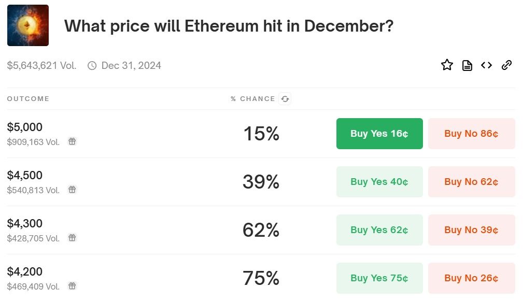Select Buy No 62¢ for $4,500
The width and height of the screenshot is (523, 302).
pyautogui.click(x=471, y=182)
